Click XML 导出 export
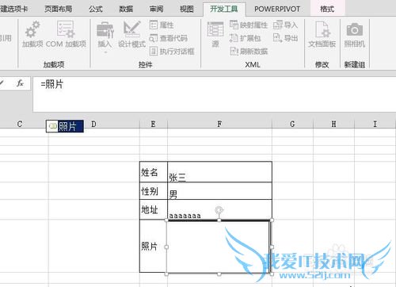Image resolution: width=396 pixels, height=287 pixels. [285, 38]
